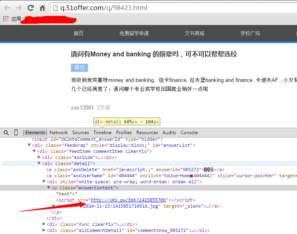Switch to DevTools Timeline tab
Image resolution: width=297 pixels, height=234 pixels.
pos(103,133)
